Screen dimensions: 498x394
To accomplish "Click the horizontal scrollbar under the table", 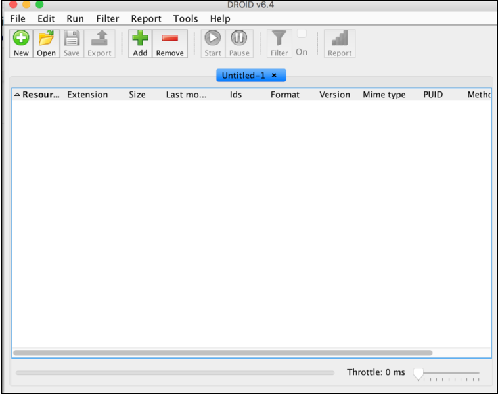I will [223, 353].
